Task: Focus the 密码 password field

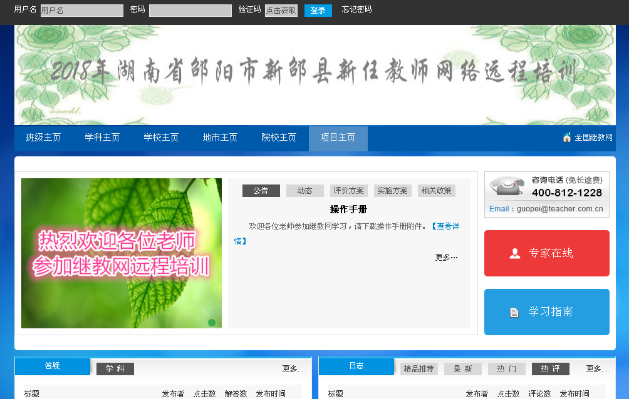Action: click(x=190, y=11)
